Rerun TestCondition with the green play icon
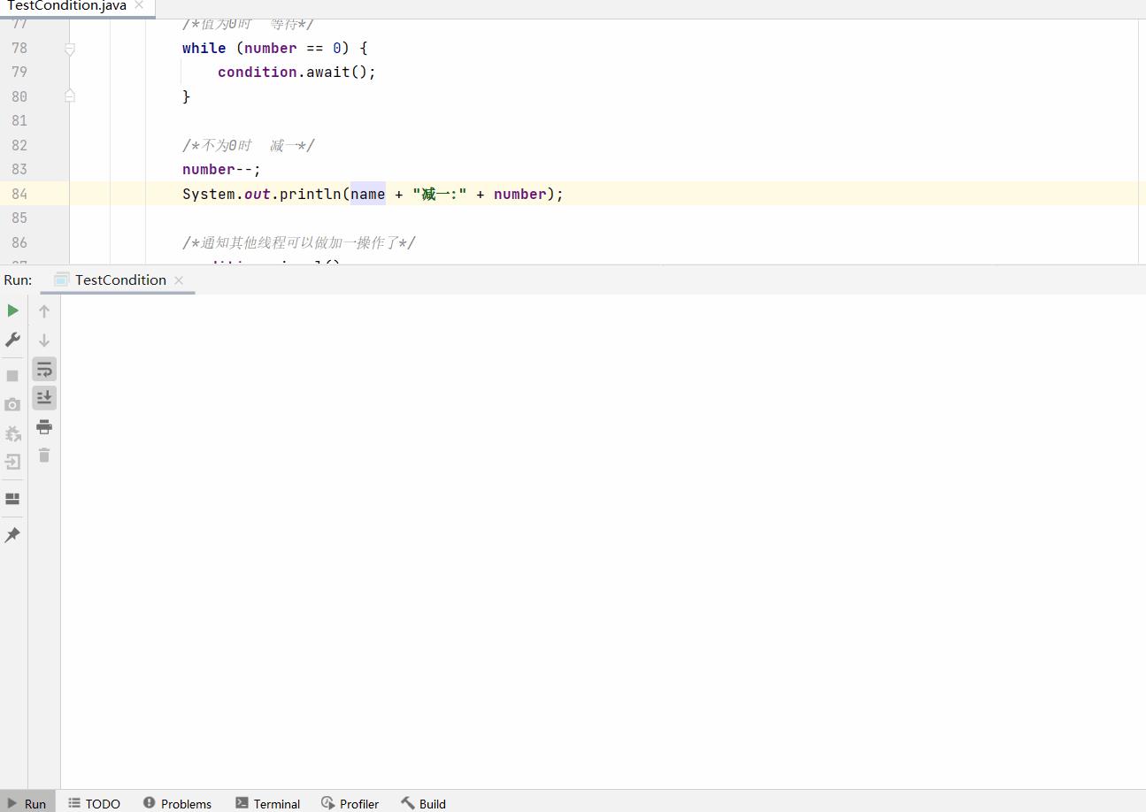This screenshot has height=812, width=1146. coord(12,310)
